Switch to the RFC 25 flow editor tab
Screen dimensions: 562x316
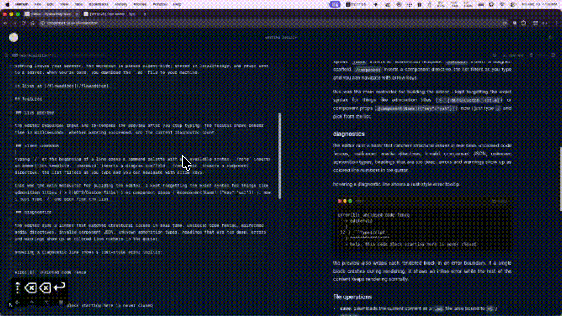(x=110, y=14)
